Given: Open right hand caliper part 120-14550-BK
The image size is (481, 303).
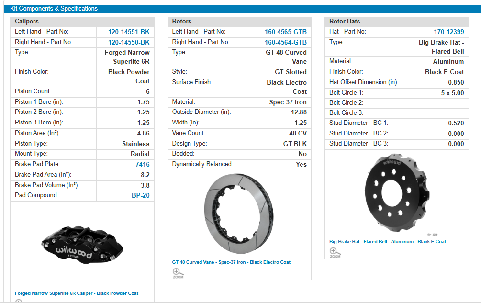Looking at the screenshot, I should click(129, 42).
